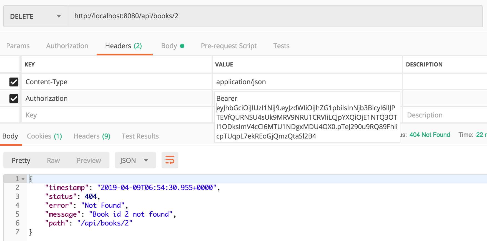This screenshot has height=241, width=487.
Task: Switch to Preview response view
Action: (89, 160)
